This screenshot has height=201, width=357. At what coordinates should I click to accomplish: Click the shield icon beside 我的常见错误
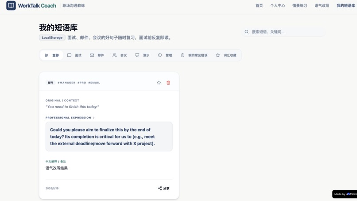pyautogui.click(x=182, y=55)
